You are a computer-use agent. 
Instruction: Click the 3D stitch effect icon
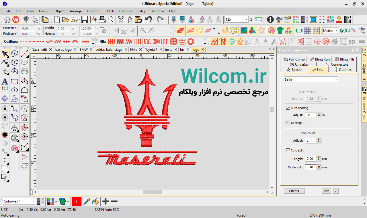[x=352, y=42]
